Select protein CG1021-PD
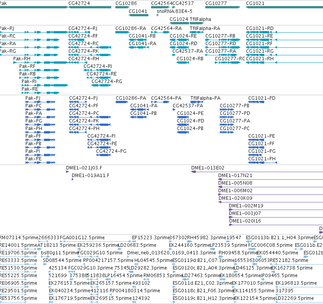This screenshot has height=304, width=323. [256, 102]
